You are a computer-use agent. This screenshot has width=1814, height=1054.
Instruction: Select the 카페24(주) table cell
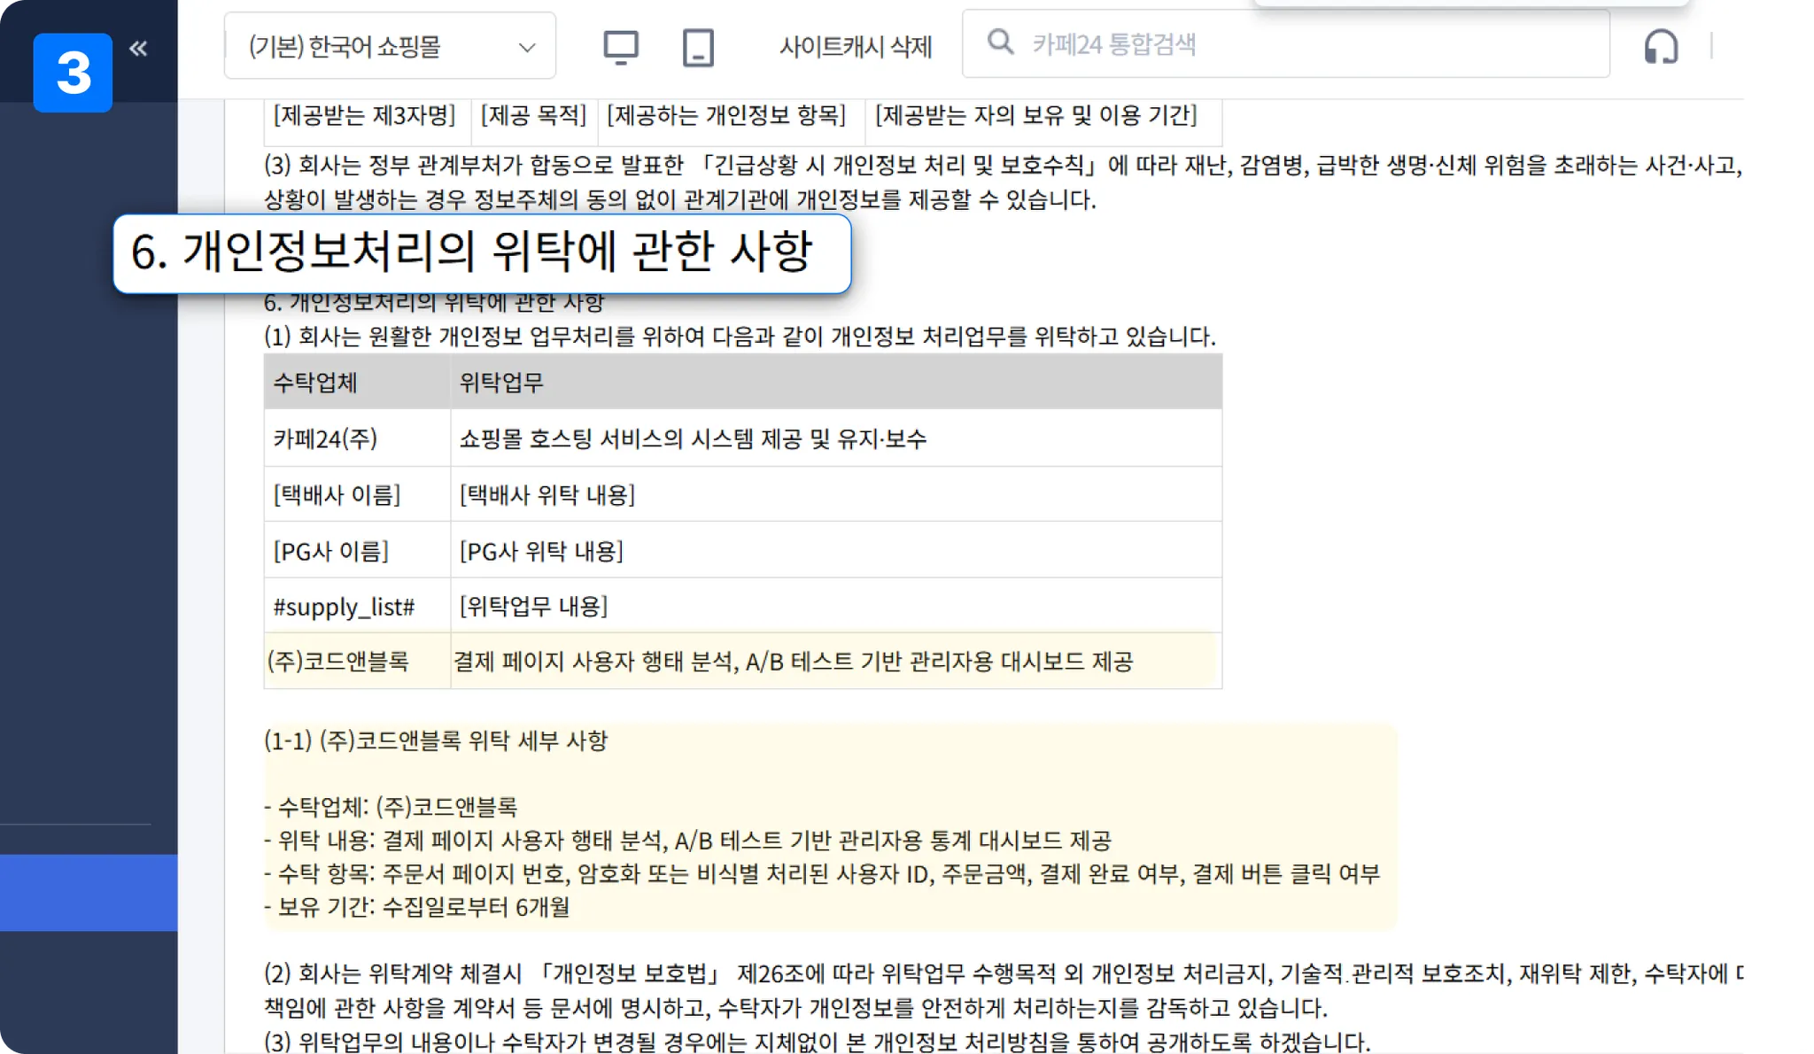pyautogui.click(x=325, y=438)
